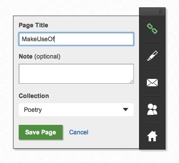Click the green Save Page button
Image resolution: width=179 pixels, height=163 pixels.
[x=41, y=132]
